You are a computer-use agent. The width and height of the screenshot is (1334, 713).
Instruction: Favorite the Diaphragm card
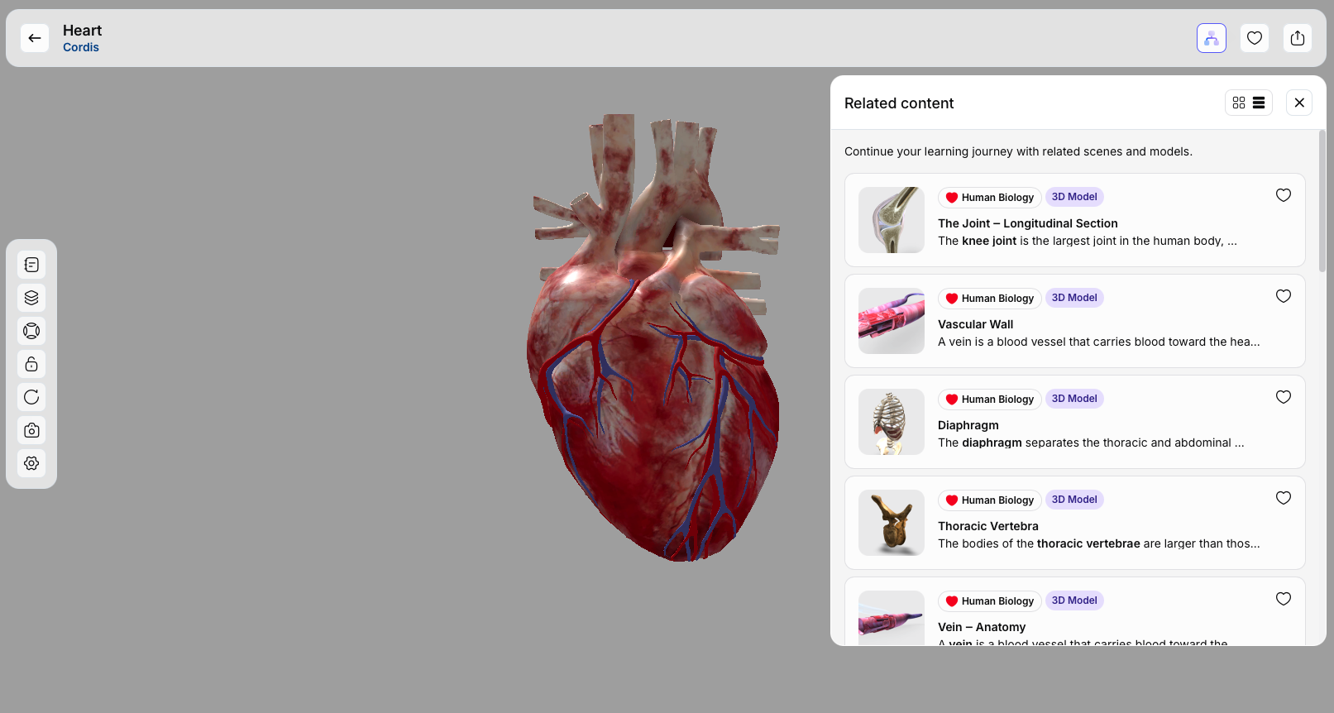tap(1283, 397)
